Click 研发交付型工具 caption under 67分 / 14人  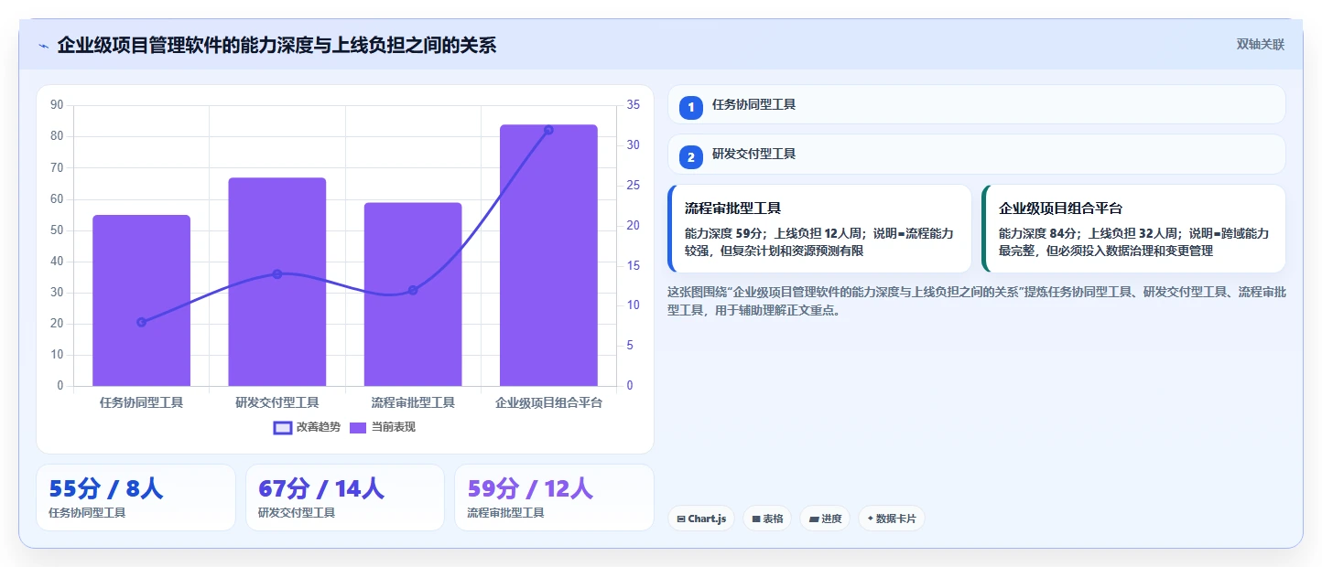(x=297, y=513)
